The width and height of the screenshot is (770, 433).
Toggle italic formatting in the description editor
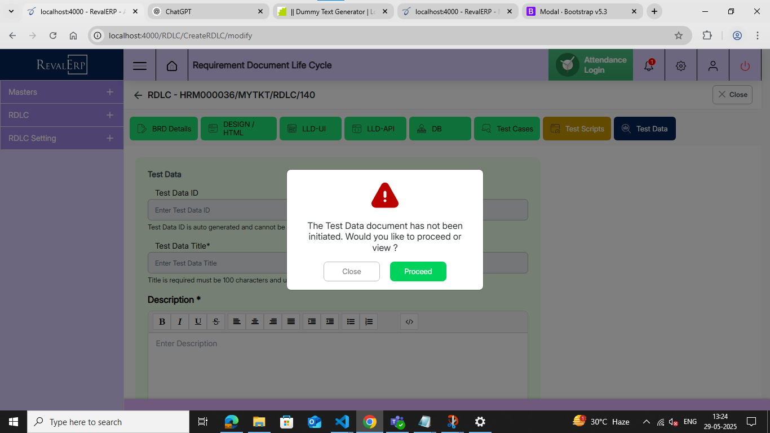tap(180, 321)
